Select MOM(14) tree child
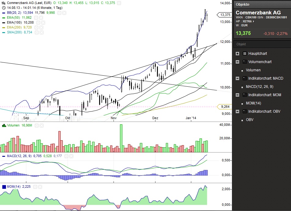291x211 pixels. 253,103
